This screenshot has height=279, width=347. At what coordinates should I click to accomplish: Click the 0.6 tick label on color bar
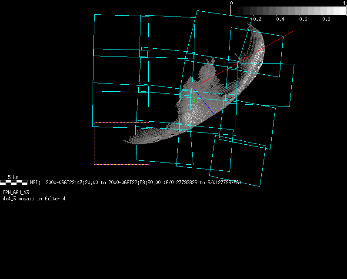[303, 19]
